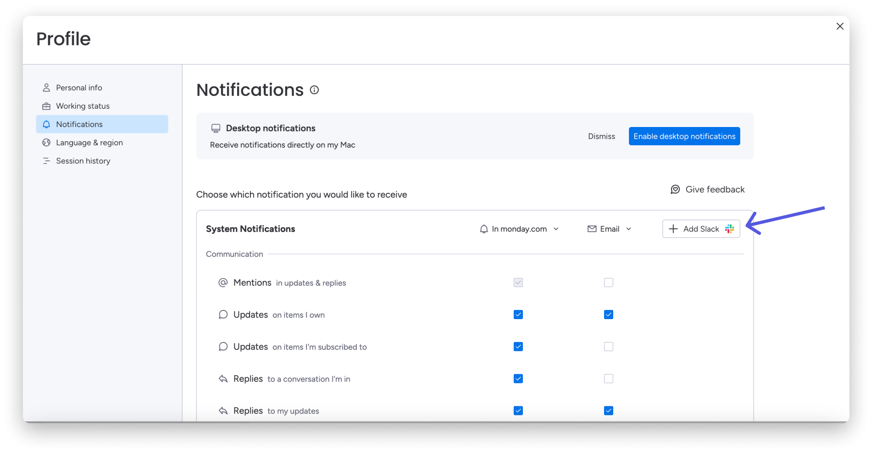
Task: Open Session history section
Action: (102, 161)
